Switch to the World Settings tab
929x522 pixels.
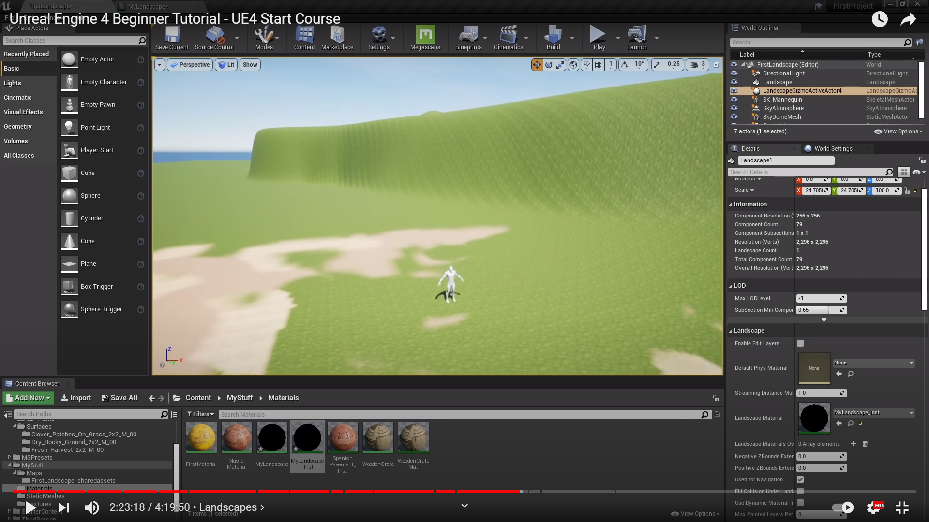(833, 149)
